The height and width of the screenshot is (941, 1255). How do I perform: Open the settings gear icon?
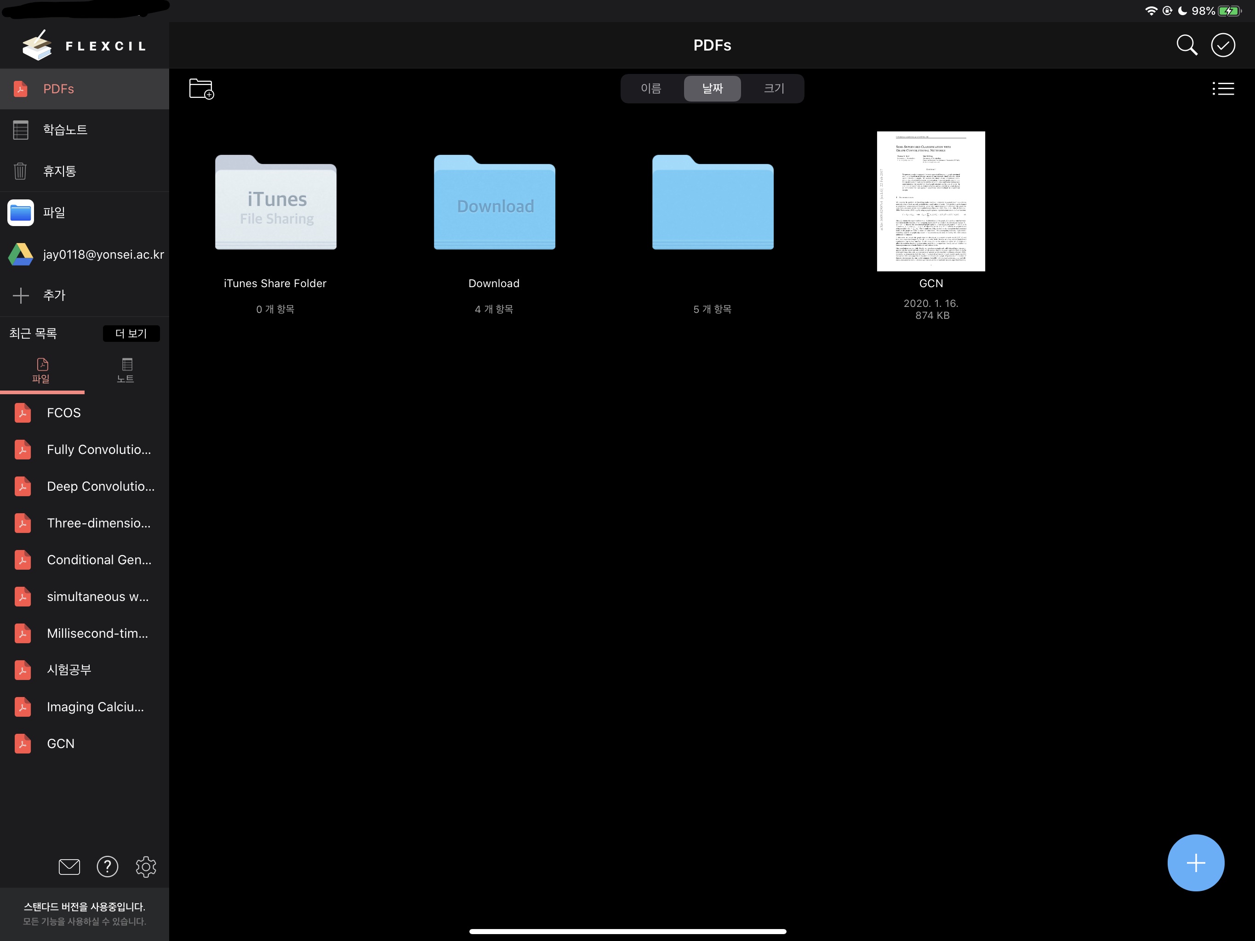click(x=146, y=866)
